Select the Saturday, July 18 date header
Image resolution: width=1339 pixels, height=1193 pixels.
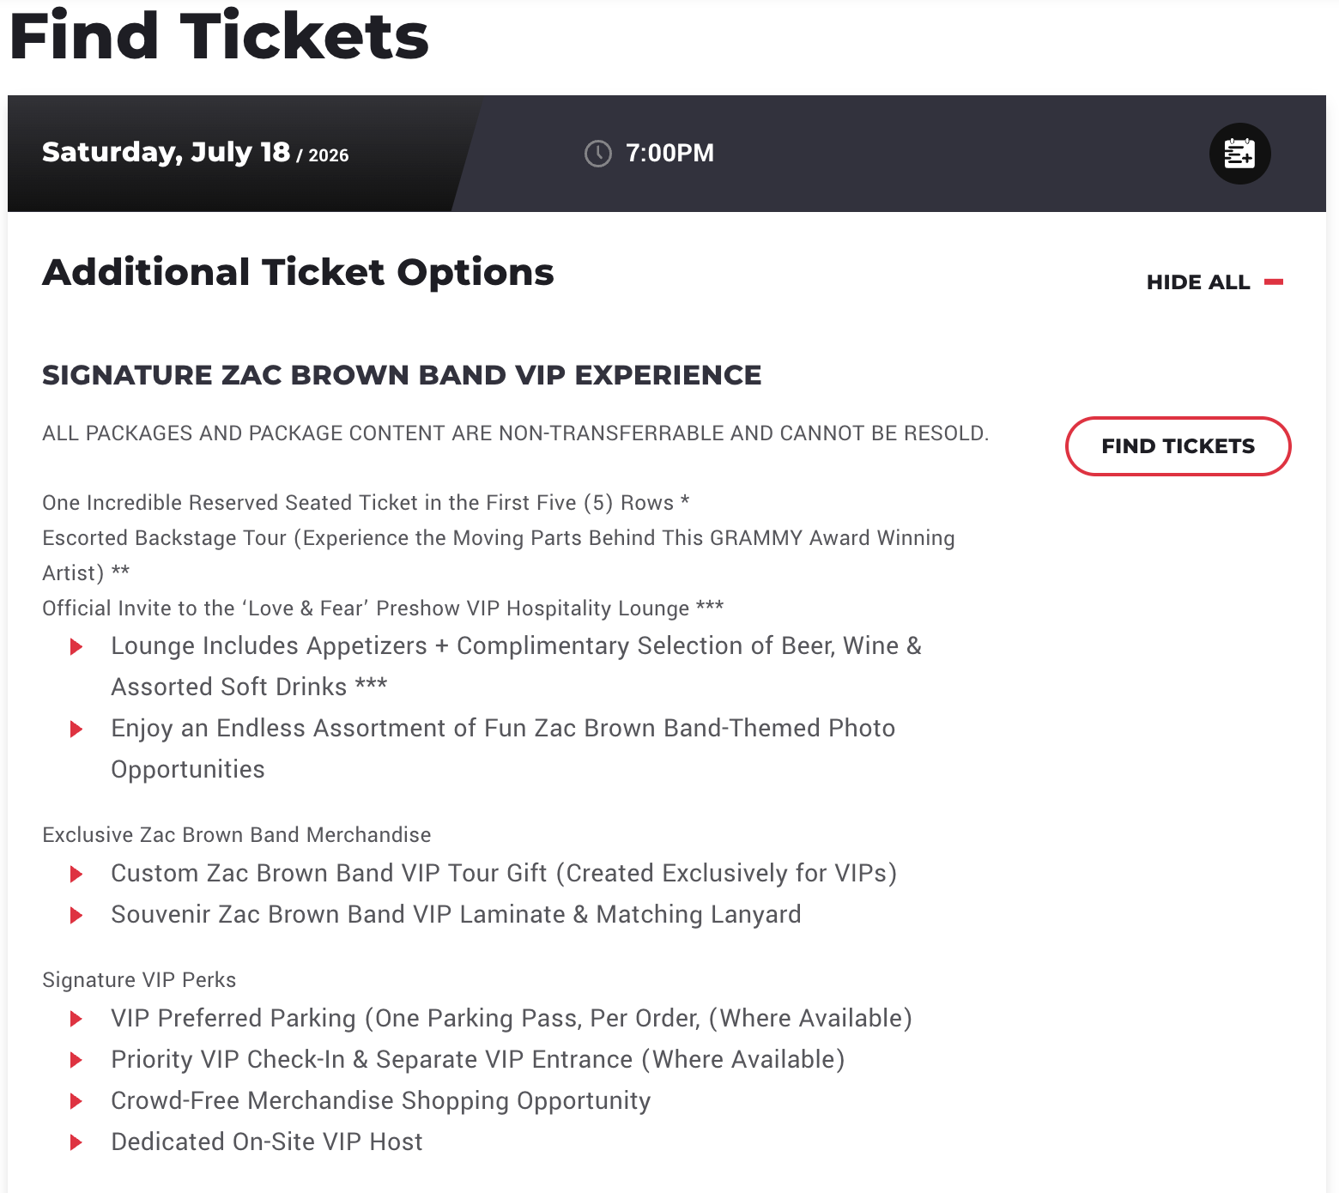point(195,153)
